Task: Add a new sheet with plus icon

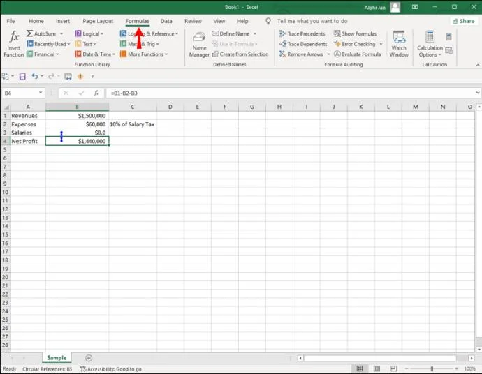Action: 89,358
